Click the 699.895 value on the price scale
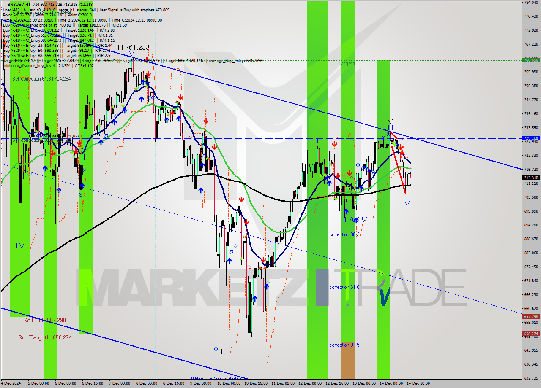Image resolution: width=541 pixels, height=388 pixels. point(530,211)
